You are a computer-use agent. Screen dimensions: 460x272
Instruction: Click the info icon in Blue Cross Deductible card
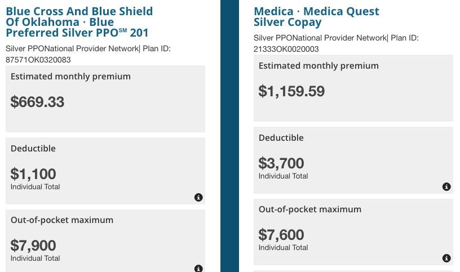[x=198, y=198]
